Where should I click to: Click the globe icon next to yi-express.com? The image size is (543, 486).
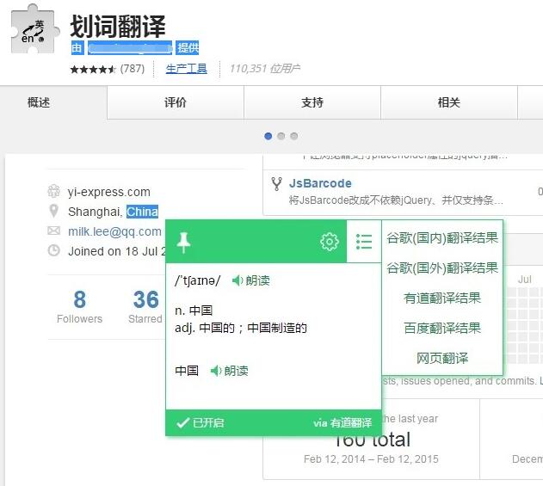pyautogui.click(x=54, y=192)
